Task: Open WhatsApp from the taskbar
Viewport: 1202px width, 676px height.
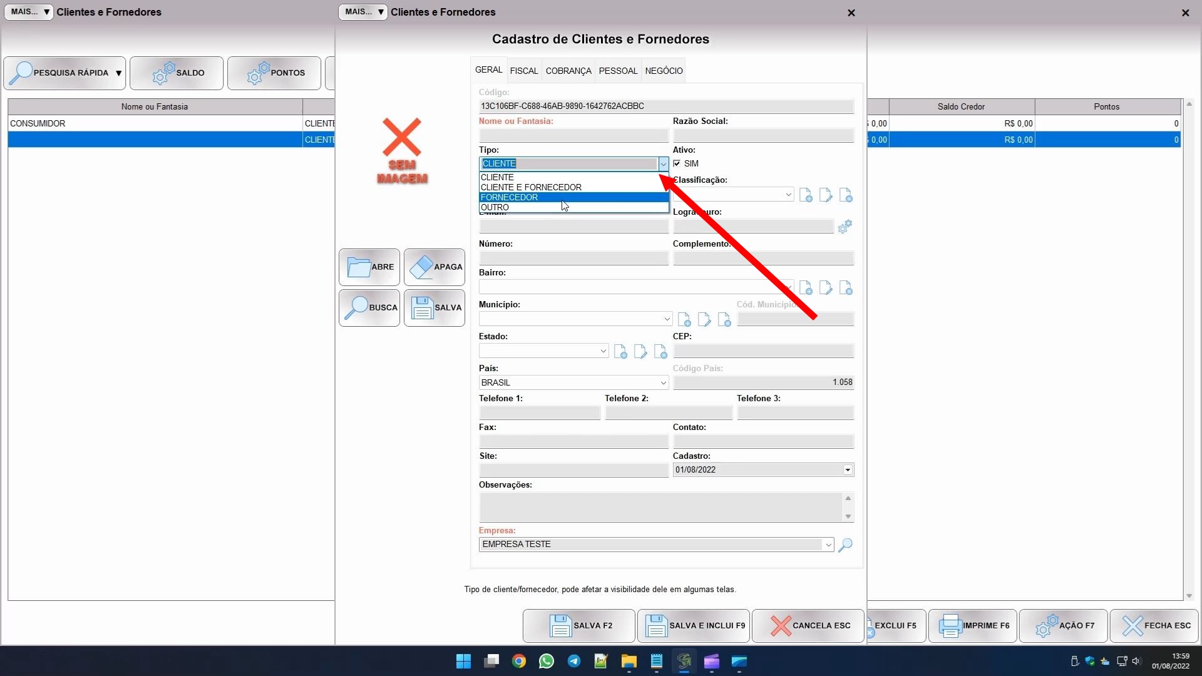Action: 546,661
